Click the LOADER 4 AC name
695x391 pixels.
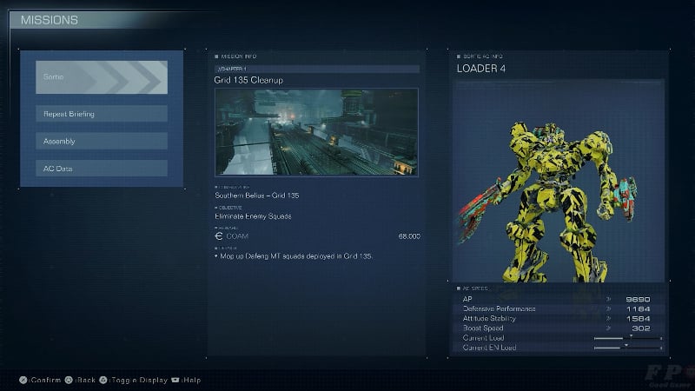[481, 69]
